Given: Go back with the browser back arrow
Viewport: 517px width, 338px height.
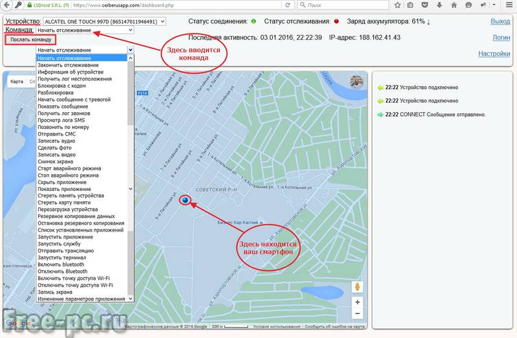Looking at the screenshot, I should [x=6, y=5].
